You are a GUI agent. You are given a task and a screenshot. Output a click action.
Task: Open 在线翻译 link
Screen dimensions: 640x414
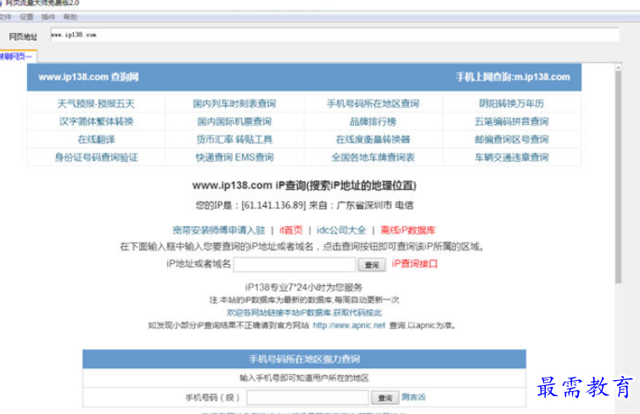click(96, 139)
